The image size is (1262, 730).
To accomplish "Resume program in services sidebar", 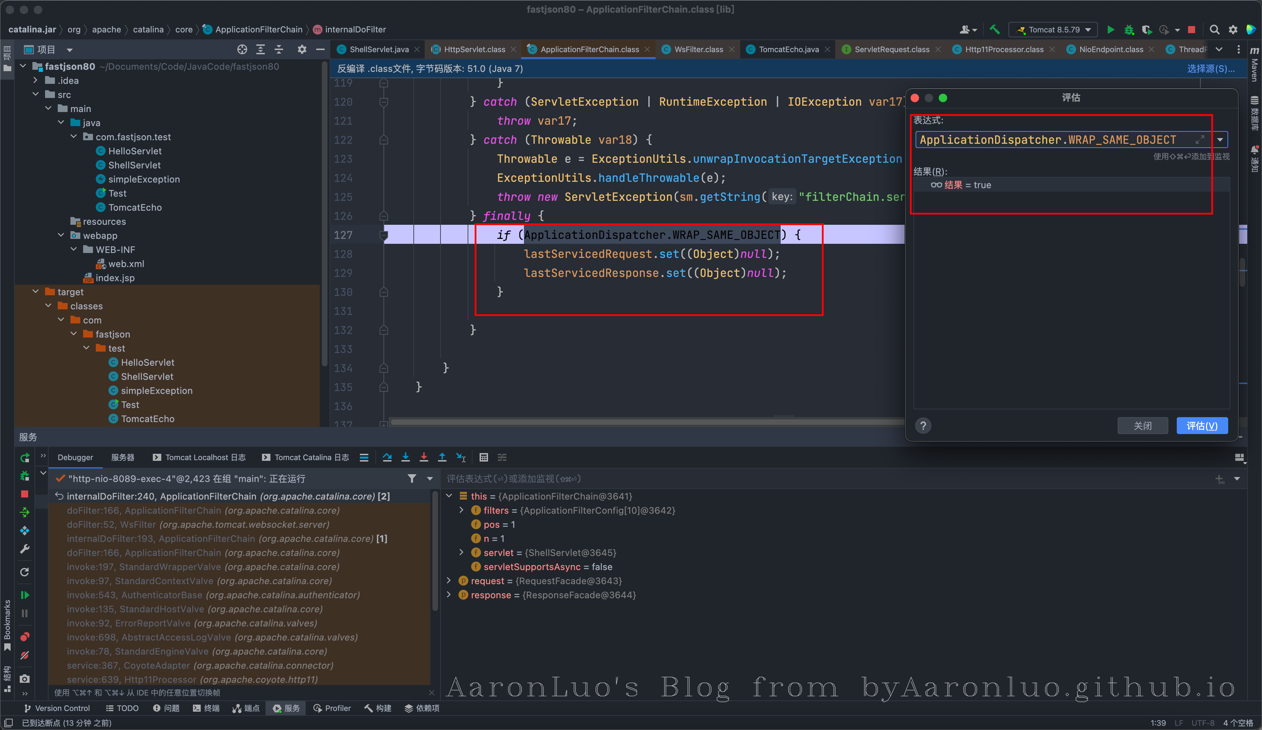I will point(25,595).
